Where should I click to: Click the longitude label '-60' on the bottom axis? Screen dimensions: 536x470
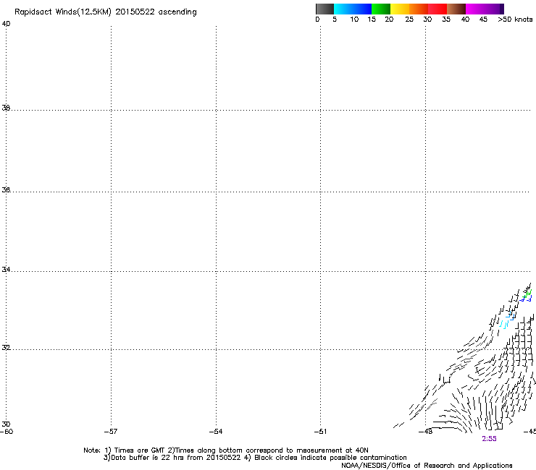tap(7, 432)
